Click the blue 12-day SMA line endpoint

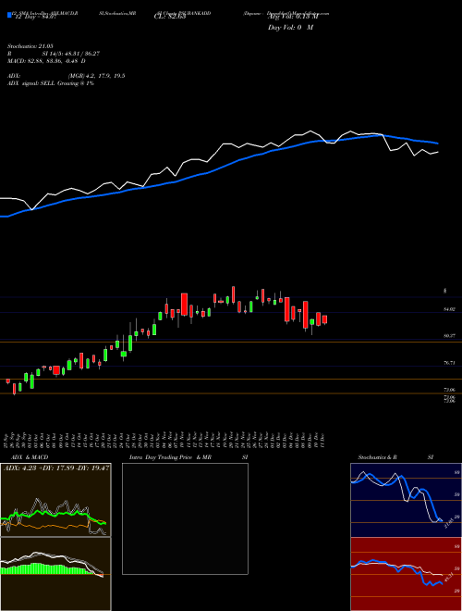(438, 143)
